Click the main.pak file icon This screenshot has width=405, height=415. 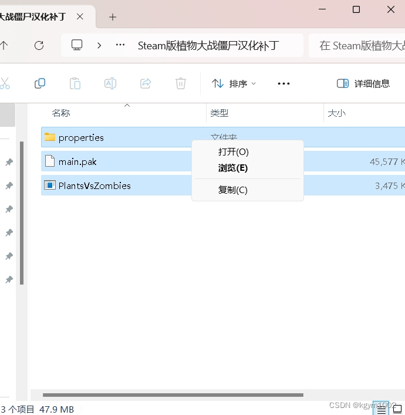point(50,161)
